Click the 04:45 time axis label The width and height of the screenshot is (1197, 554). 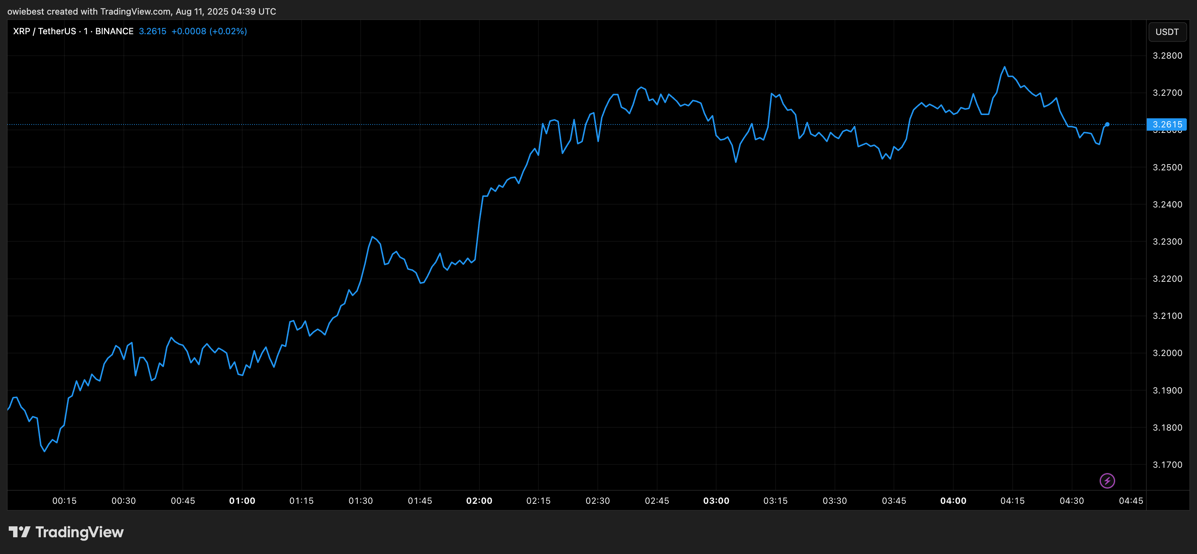point(1131,500)
